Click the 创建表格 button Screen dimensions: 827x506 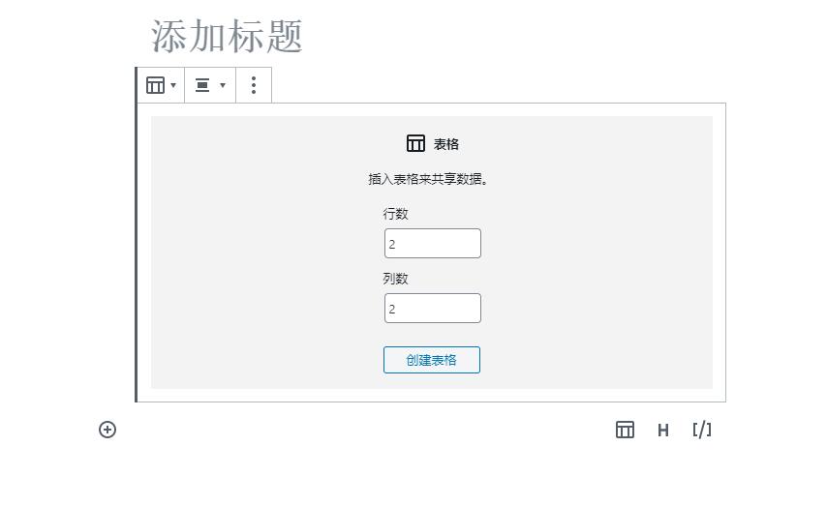pyautogui.click(x=432, y=360)
